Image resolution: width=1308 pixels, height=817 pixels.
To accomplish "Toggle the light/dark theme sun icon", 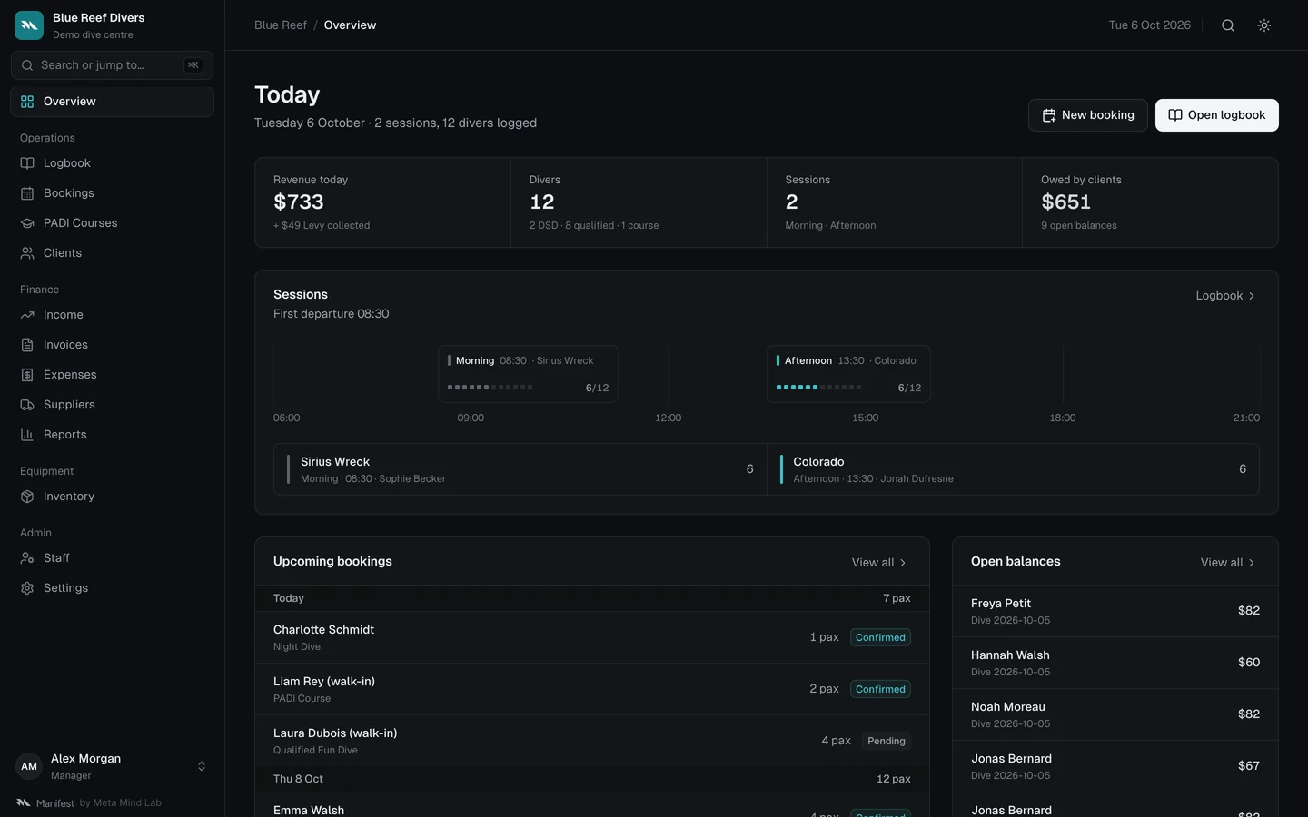I will pyautogui.click(x=1264, y=25).
